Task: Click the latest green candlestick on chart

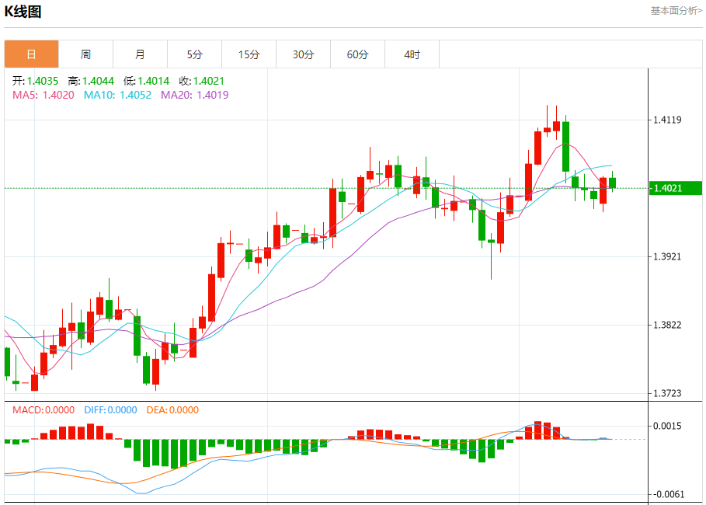Action: coord(612,183)
